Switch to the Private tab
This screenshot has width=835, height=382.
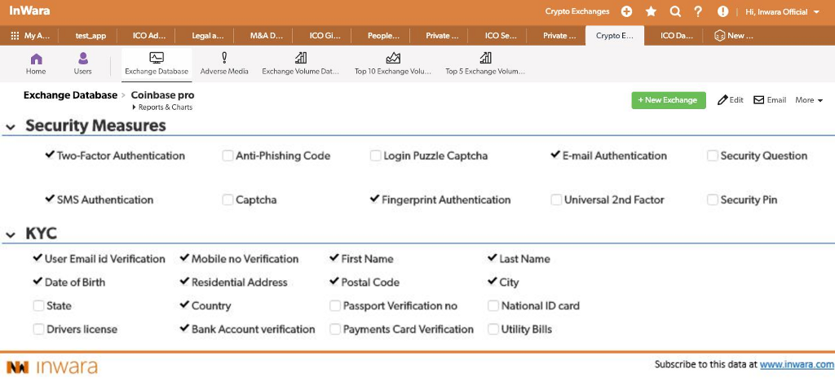pos(440,36)
